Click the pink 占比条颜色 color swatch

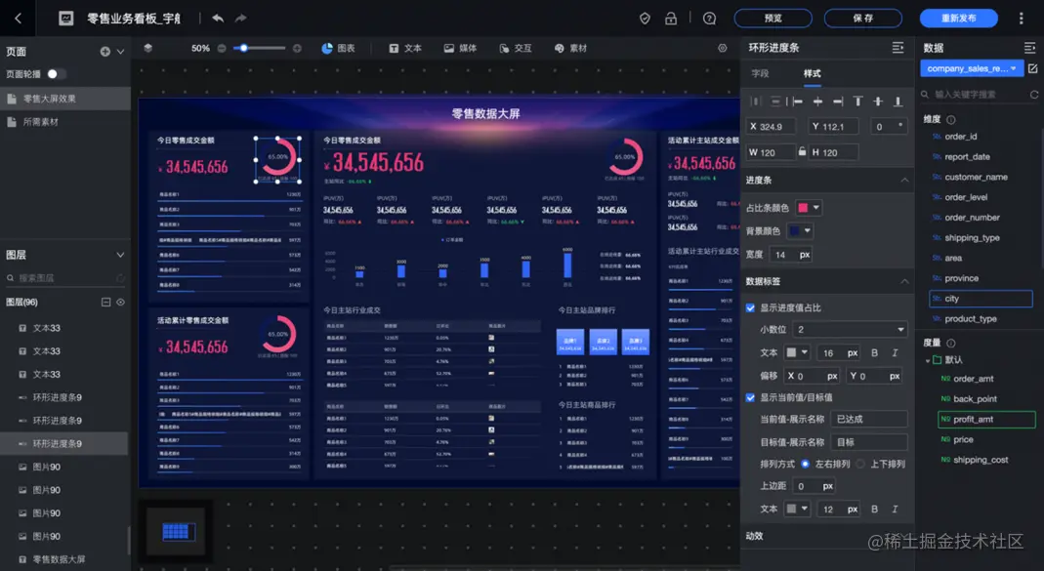tap(804, 207)
